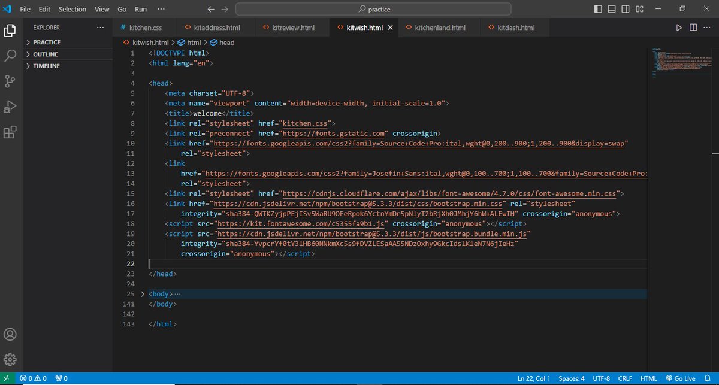This screenshot has height=385, width=719.
Task: Click Ln 22, Col 1 status item
Action: click(x=534, y=378)
